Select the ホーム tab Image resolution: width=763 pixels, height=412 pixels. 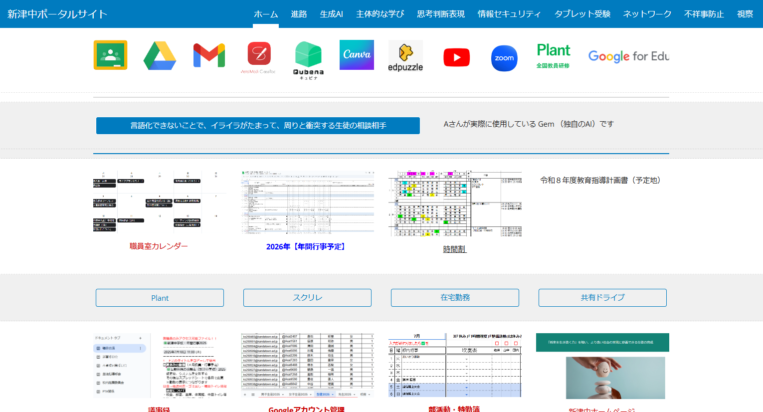[x=266, y=14]
